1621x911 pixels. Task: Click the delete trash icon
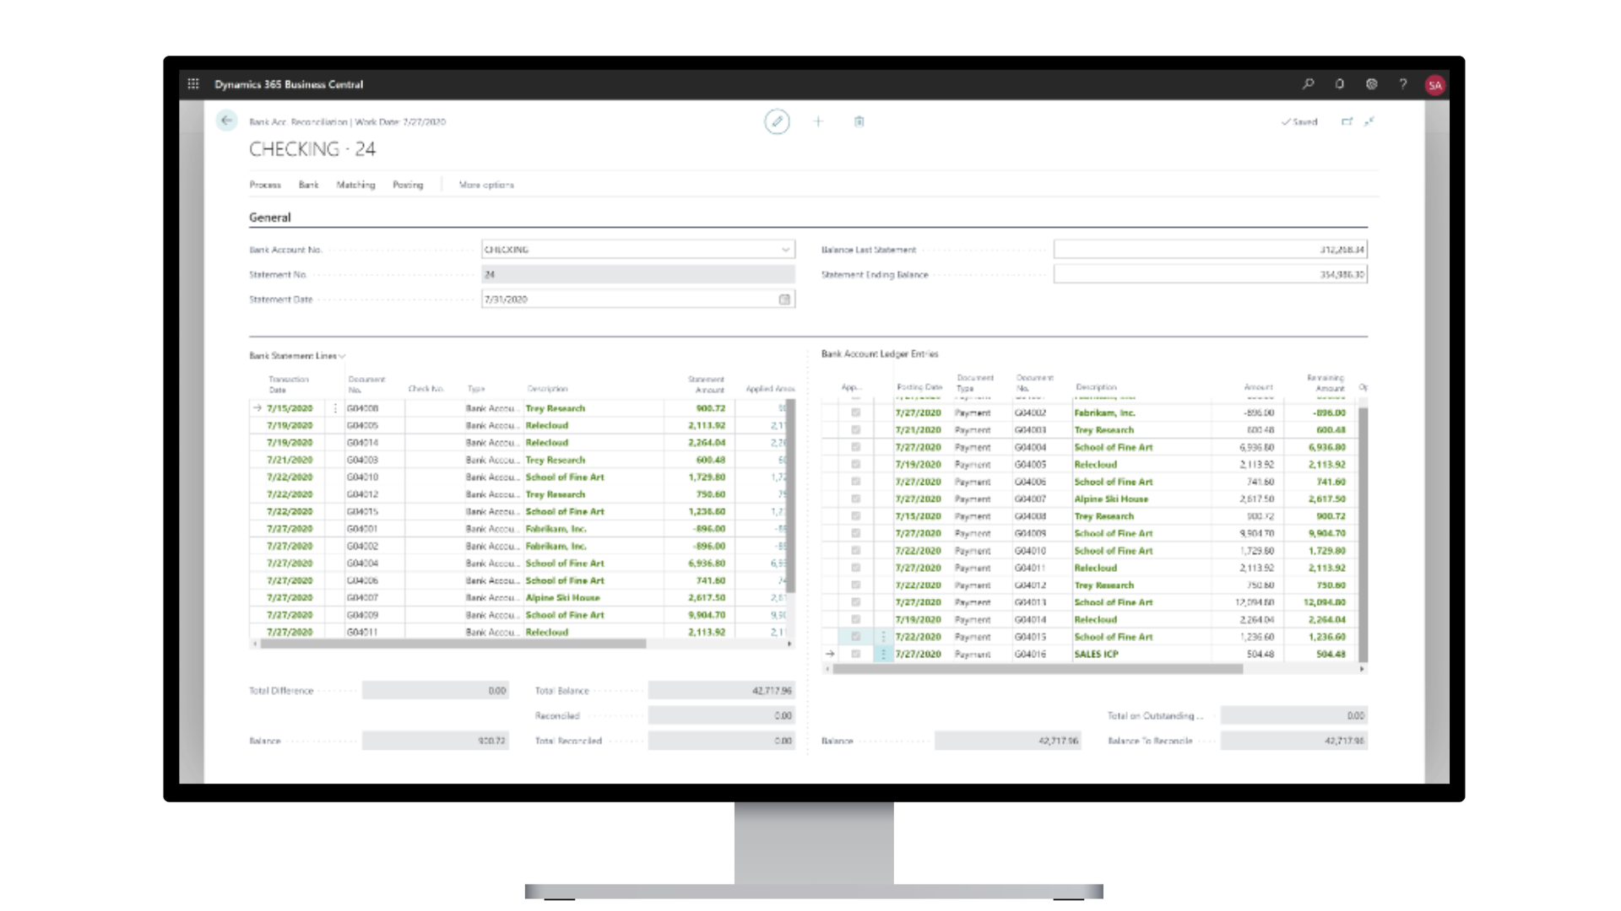click(x=859, y=121)
